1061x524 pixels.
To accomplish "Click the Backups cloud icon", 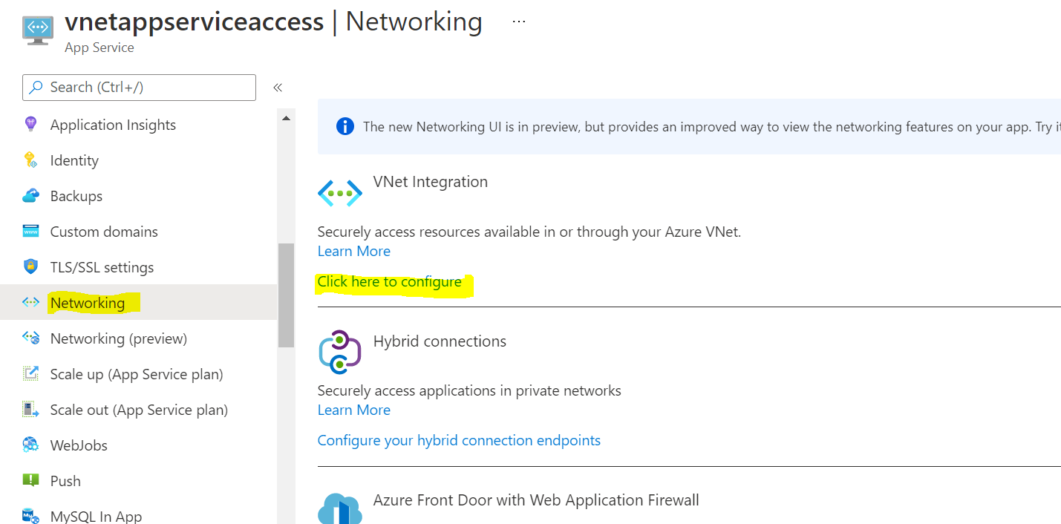I will coord(30,196).
